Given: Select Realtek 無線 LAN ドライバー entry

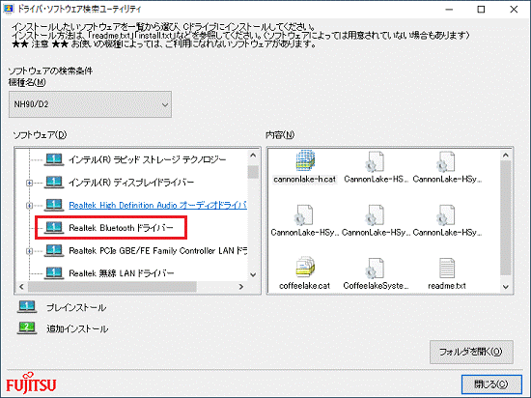Looking at the screenshot, I should click(122, 273).
